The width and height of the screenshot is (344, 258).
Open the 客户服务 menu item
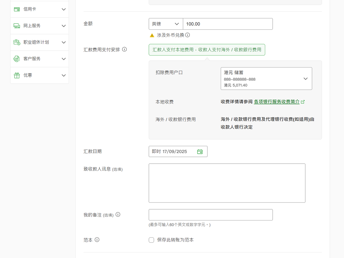coord(39,59)
